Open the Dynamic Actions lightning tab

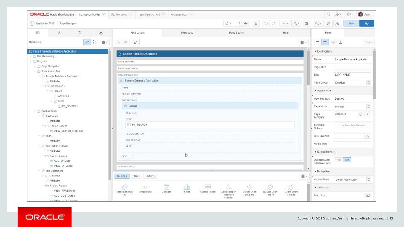point(59,33)
